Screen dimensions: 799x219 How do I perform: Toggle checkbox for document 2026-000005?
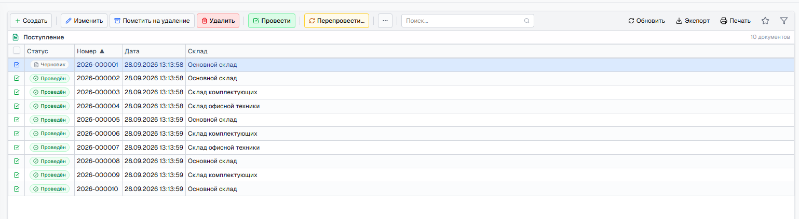coord(17,120)
